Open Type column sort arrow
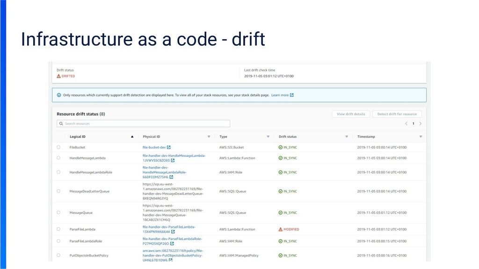Image resolution: width=479 pixels, height=269 pixels. [x=268, y=137]
